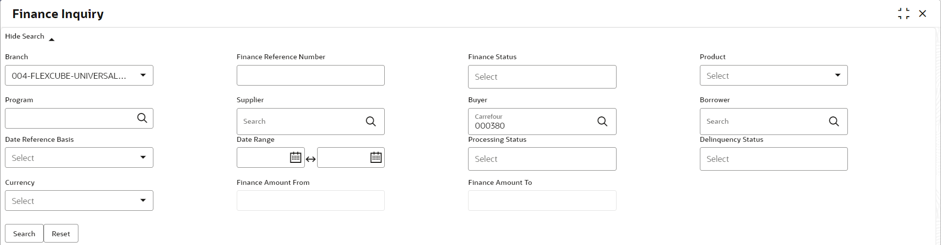The height and width of the screenshot is (245, 941).
Task: Click the Finance Status select box
Action: (542, 77)
